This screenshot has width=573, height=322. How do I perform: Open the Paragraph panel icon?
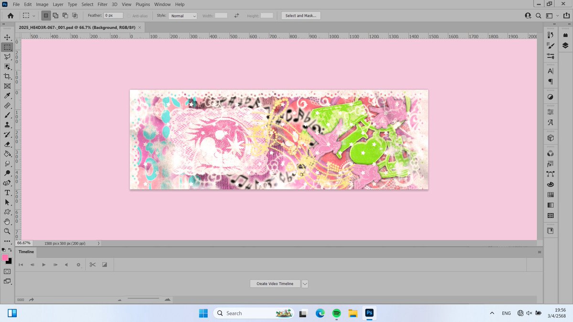(551, 81)
